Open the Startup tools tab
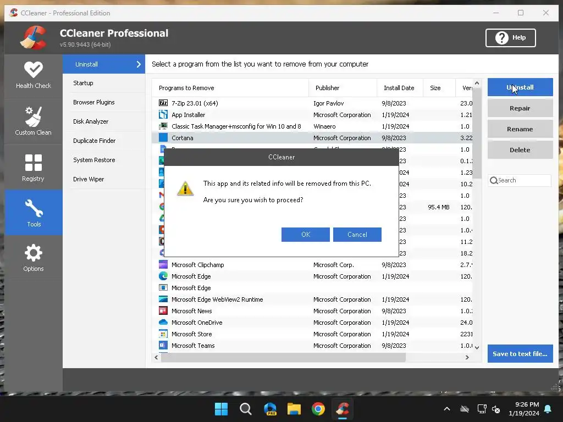 pyautogui.click(x=104, y=83)
